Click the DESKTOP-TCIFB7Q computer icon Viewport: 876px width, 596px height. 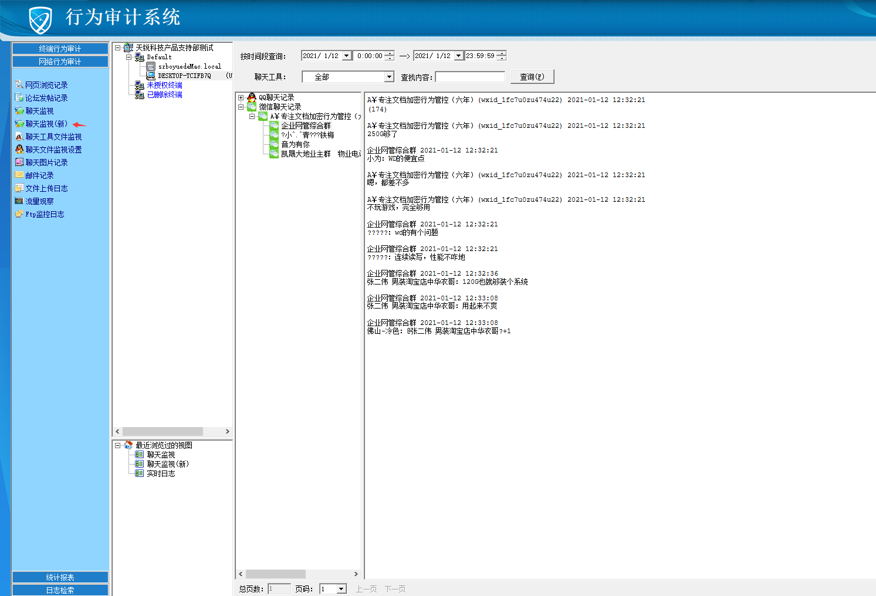[x=151, y=76]
